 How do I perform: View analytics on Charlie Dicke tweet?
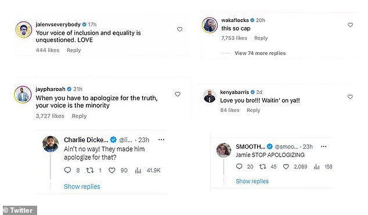pos(138,170)
